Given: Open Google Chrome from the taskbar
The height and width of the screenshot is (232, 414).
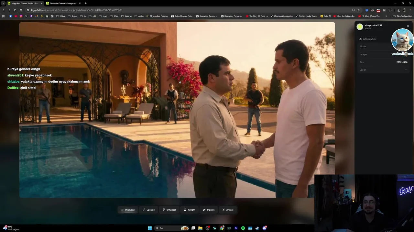Looking at the screenshot, I should tap(222, 228).
